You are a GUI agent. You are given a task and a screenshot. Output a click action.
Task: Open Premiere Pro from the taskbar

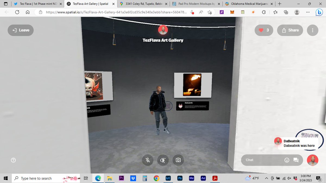pos(121,178)
